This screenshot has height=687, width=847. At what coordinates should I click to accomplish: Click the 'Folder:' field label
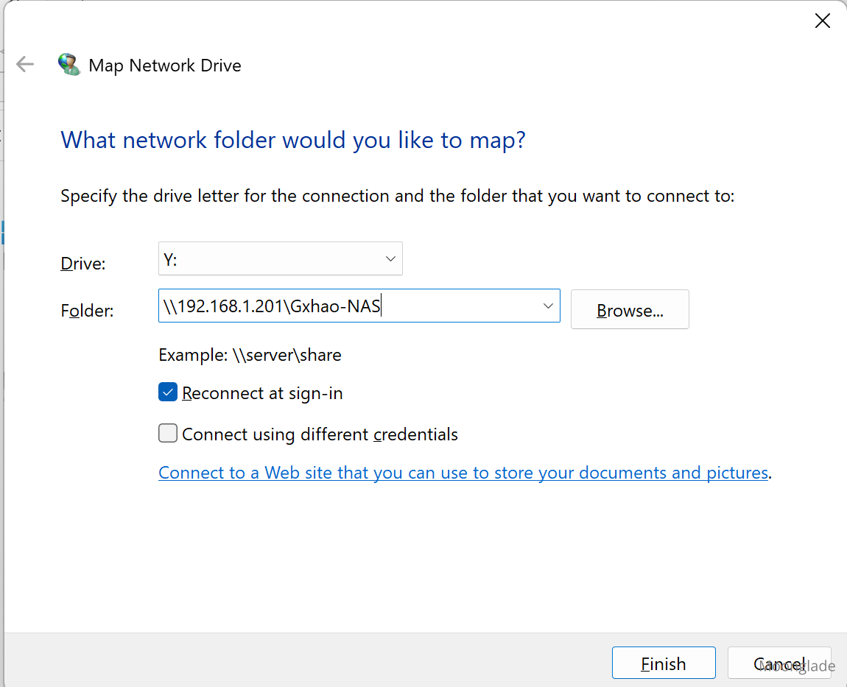[87, 311]
